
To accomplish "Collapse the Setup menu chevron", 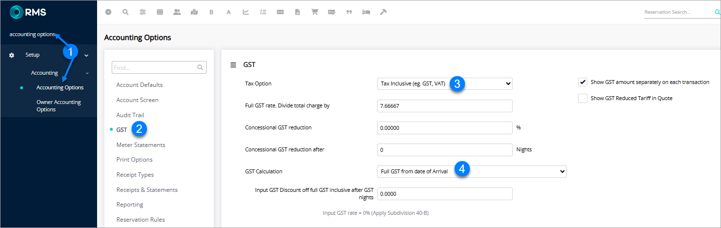I will click(x=86, y=55).
